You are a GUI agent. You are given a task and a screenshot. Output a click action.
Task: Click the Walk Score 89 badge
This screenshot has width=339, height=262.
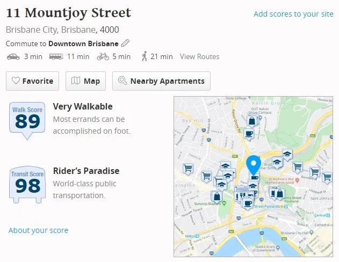27,120
